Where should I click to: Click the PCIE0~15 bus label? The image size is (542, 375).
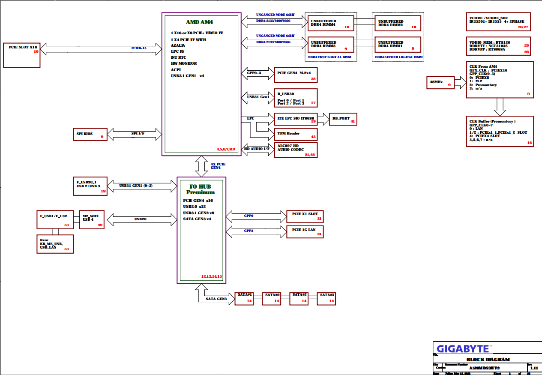[x=139, y=48]
